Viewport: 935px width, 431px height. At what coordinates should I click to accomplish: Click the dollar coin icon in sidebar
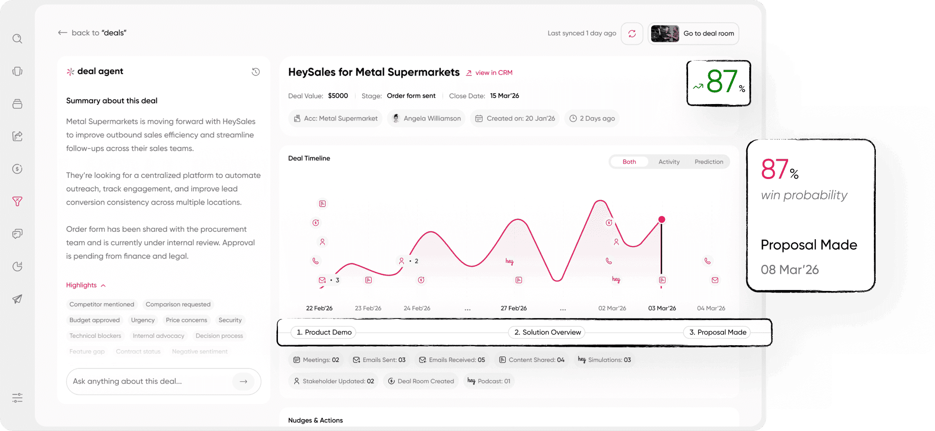[17, 169]
